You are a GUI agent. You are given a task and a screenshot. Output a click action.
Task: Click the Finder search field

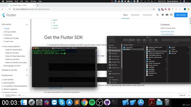pos(176,40)
